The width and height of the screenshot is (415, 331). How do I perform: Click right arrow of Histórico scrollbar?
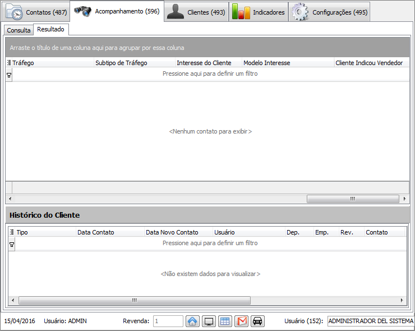click(x=402, y=300)
